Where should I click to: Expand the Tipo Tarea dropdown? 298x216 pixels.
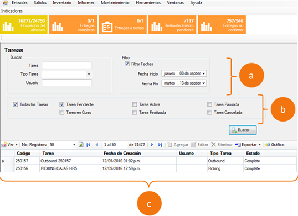click(89, 74)
